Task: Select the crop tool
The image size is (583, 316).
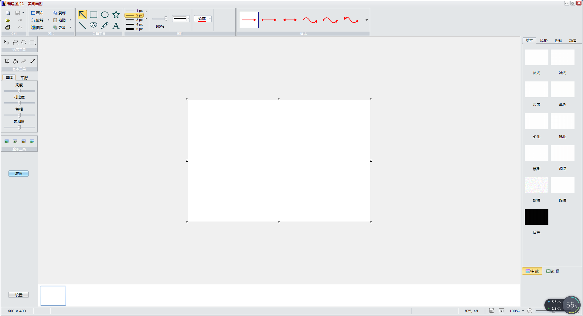Action: (7, 61)
